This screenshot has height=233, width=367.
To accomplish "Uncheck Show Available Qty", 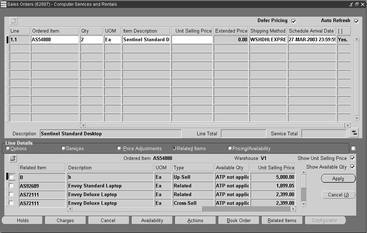I will coord(353,167).
